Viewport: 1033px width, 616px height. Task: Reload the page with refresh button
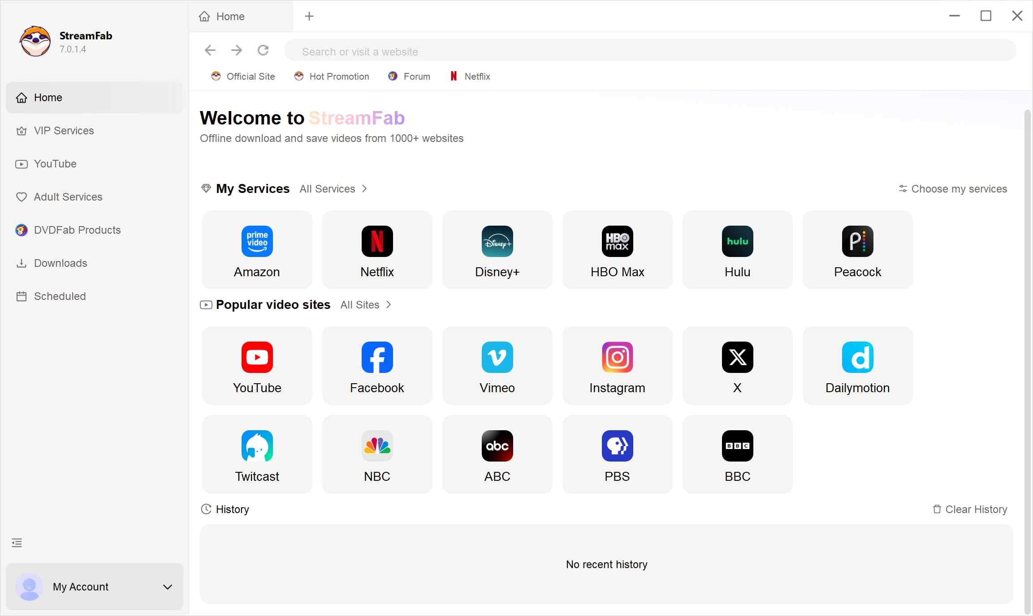tap(264, 50)
